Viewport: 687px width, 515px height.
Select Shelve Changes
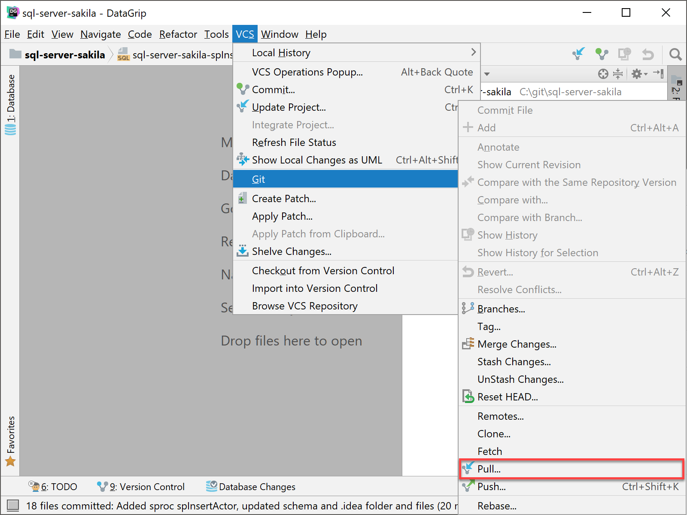click(346, 251)
